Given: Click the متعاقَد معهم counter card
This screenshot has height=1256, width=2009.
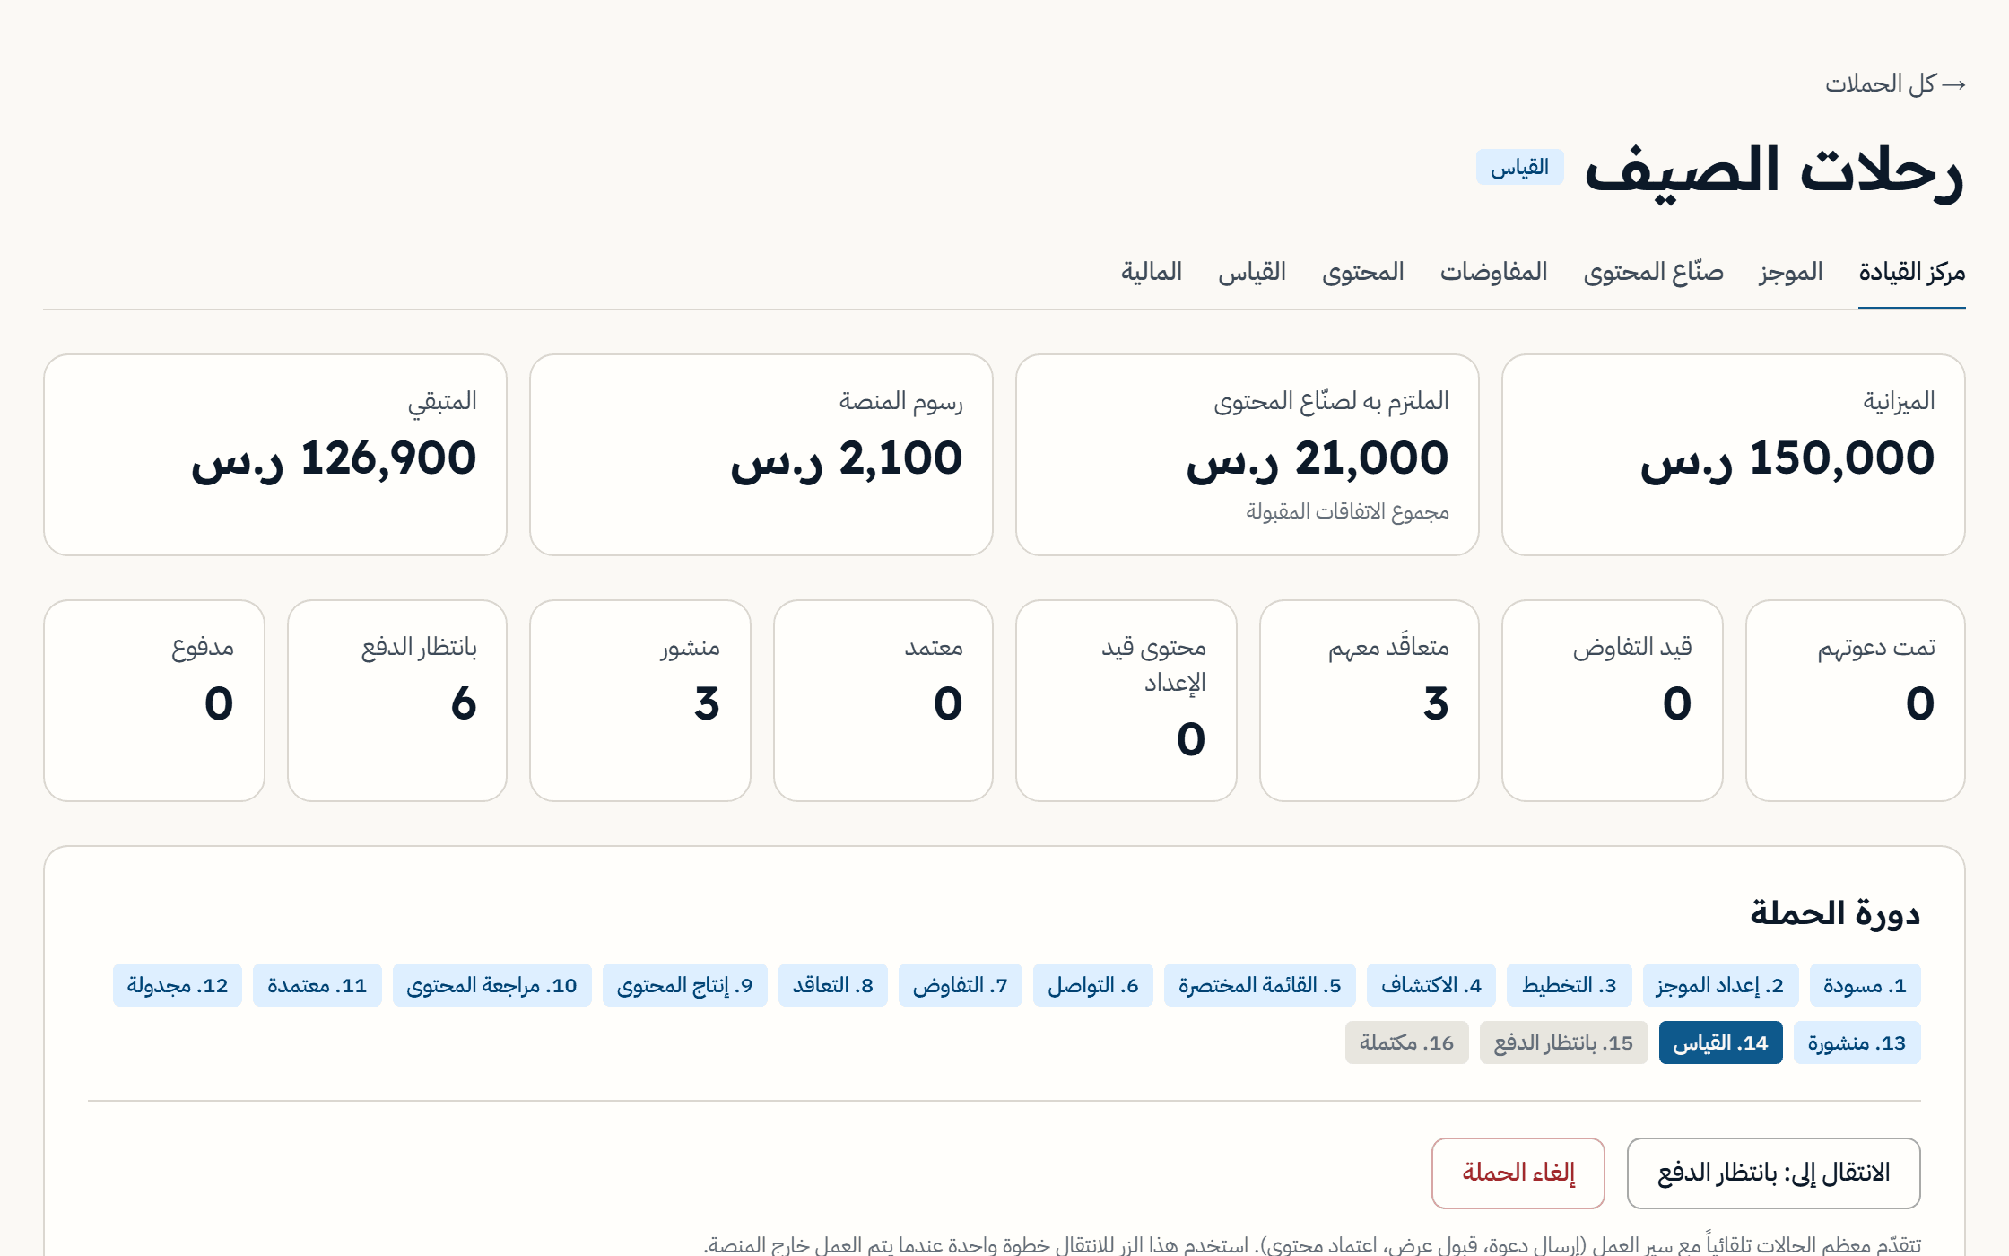Looking at the screenshot, I should click(1369, 701).
